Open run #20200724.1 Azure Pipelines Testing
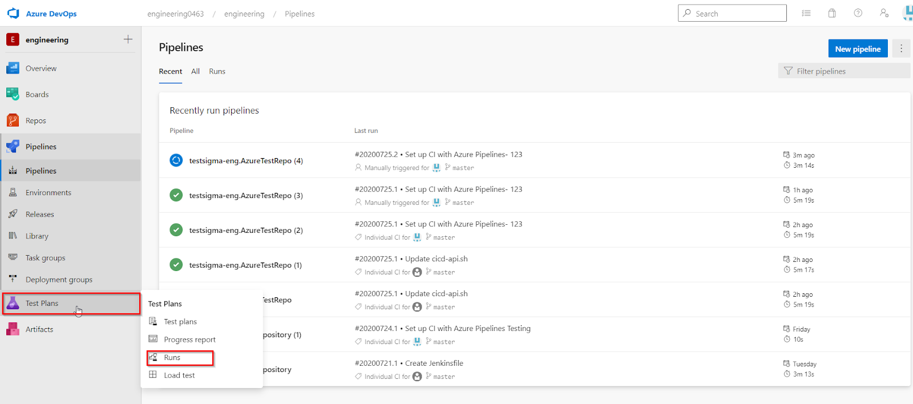The height and width of the screenshot is (404, 913). point(442,328)
